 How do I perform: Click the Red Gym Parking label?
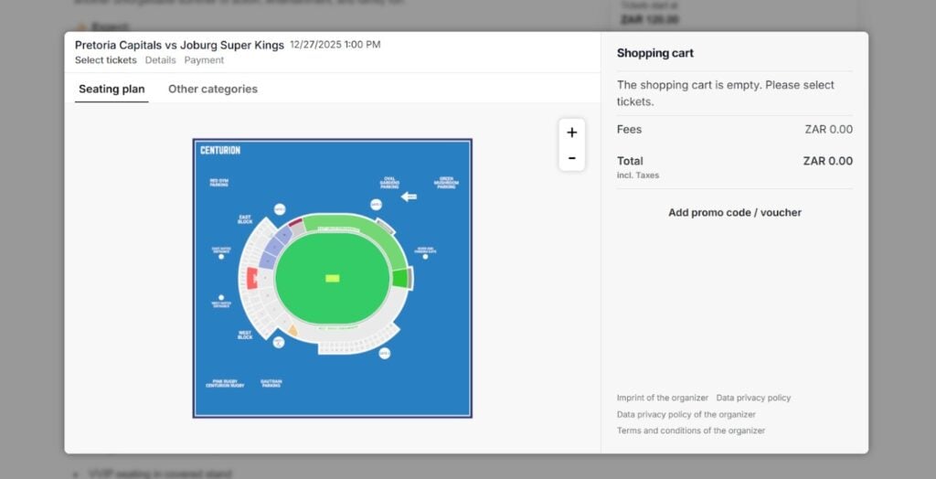(219, 183)
